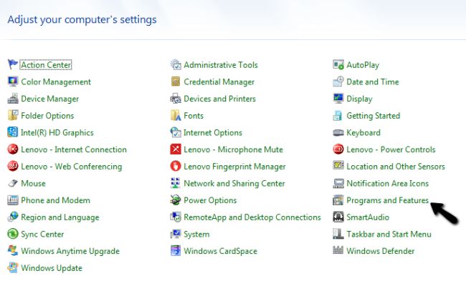Click Network and Sharing Center icon
466x281 pixels.
coord(176,183)
